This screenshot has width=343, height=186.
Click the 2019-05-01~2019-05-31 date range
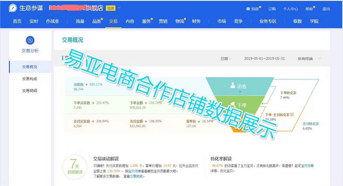(264, 59)
